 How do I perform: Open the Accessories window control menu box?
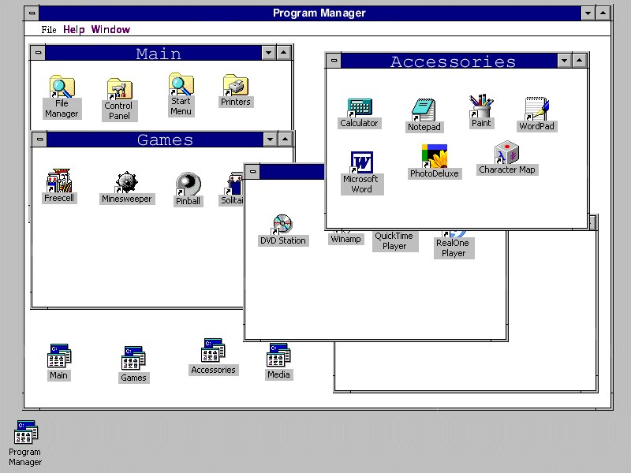[x=334, y=61]
